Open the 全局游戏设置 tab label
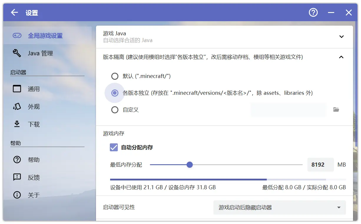 (45, 36)
